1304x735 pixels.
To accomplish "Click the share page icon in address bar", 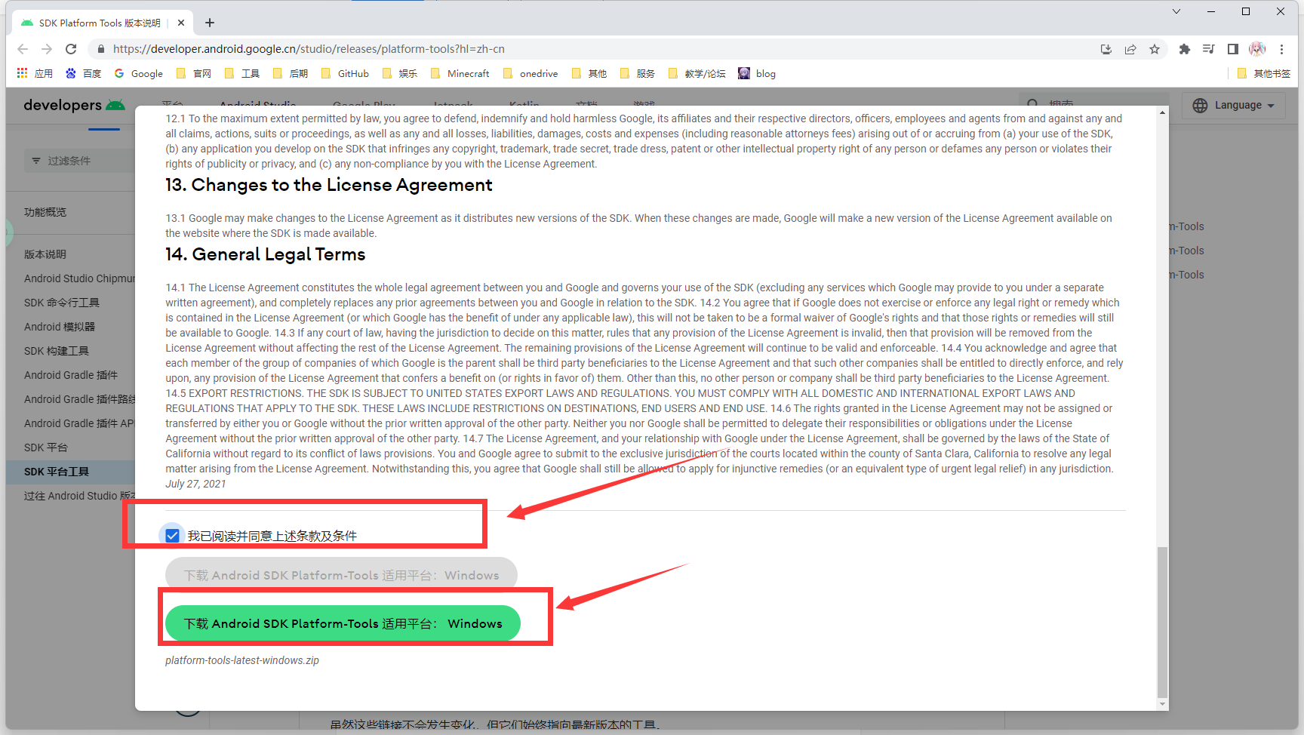I will [1130, 49].
